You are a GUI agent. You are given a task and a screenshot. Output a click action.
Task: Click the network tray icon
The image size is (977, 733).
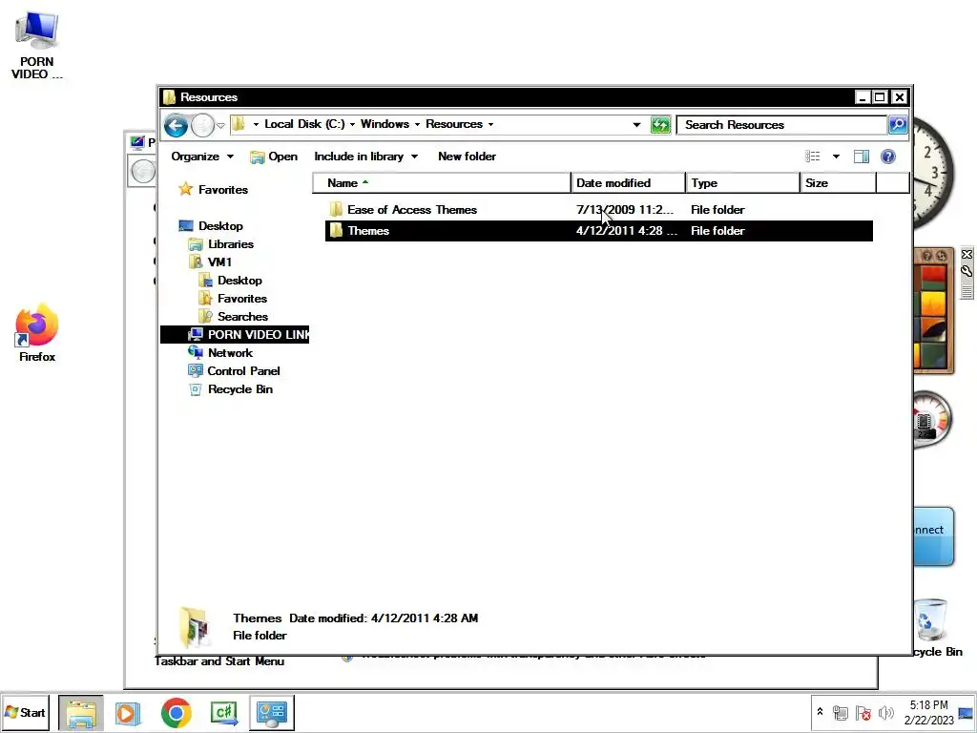click(840, 712)
